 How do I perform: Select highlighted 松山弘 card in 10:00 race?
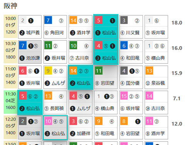(x=106, y=27)
